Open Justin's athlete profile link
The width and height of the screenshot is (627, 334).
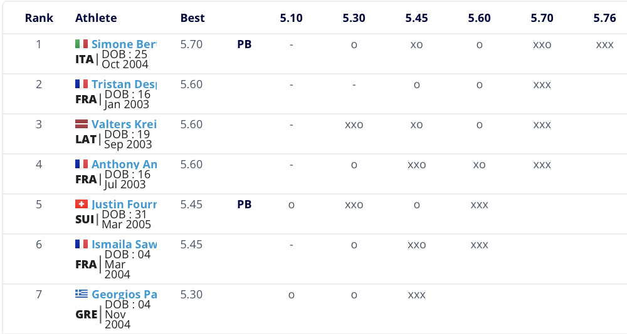[124, 205]
